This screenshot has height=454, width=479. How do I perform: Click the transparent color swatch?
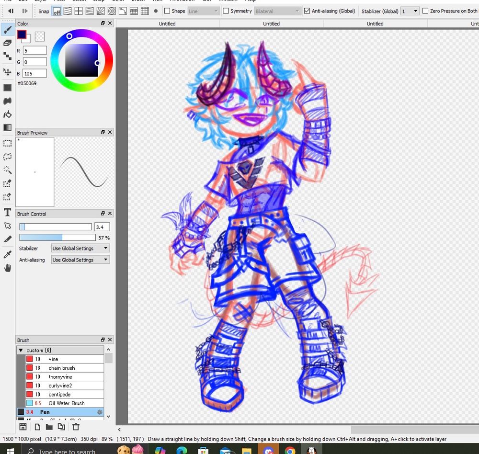click(40, 37)
